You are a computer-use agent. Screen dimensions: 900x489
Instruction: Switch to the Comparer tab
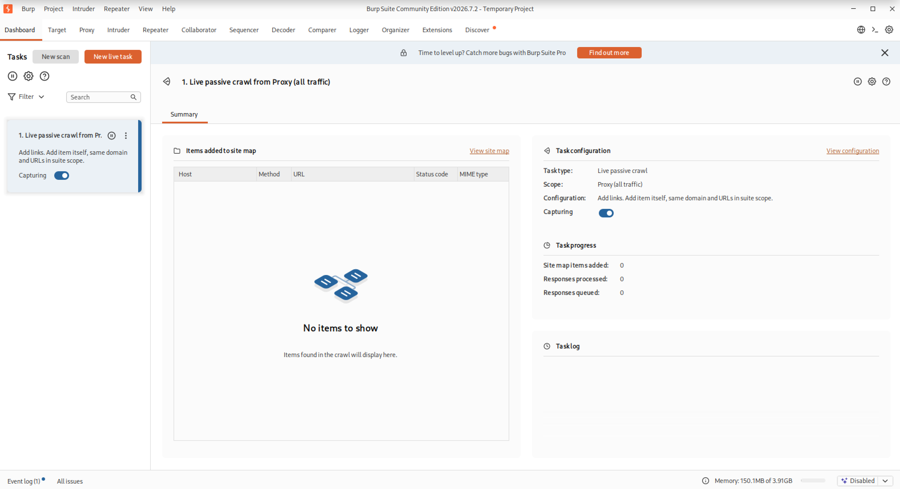point(322,30)
